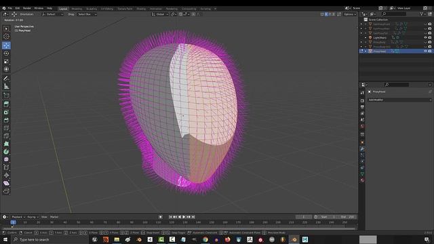Open the Modifiers properties tab
This screenshot has width=434, height=244.
coord(362,149)
